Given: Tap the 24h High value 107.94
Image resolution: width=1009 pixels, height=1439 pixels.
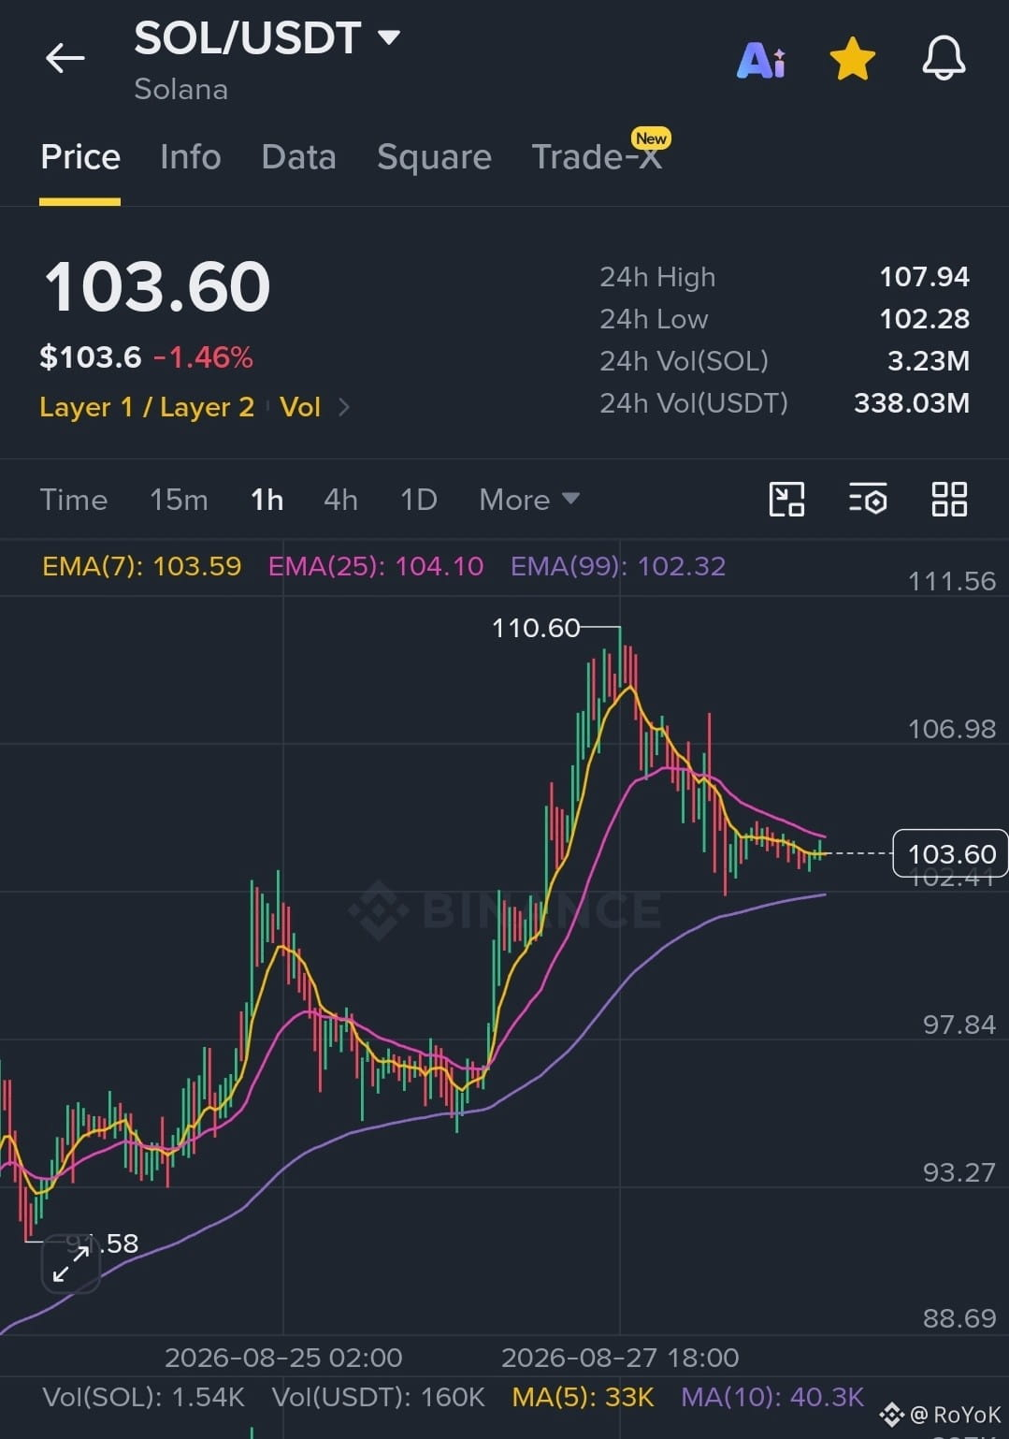Looking at the screenshot, I should (924, 277).
